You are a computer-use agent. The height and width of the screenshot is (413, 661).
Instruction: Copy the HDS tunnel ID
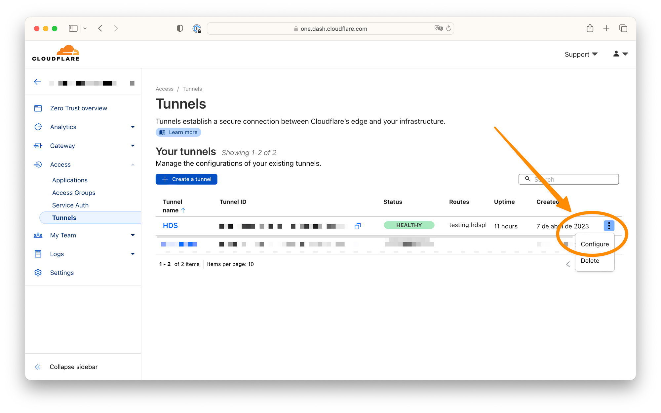click(358, 226)
